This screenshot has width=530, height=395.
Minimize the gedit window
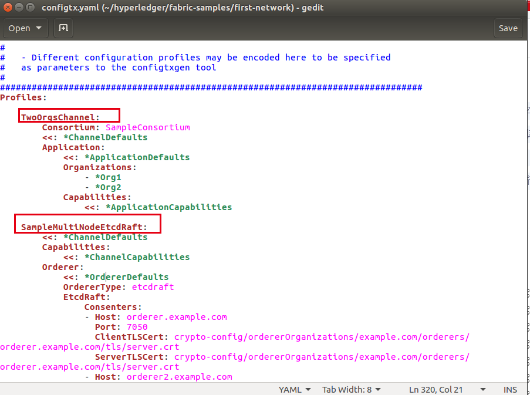[x=19, y=7]
